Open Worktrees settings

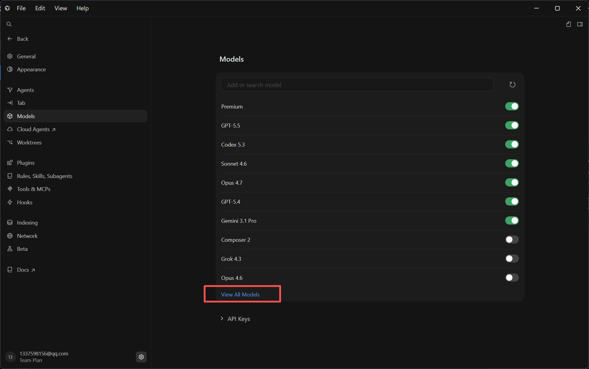point(75,142)
